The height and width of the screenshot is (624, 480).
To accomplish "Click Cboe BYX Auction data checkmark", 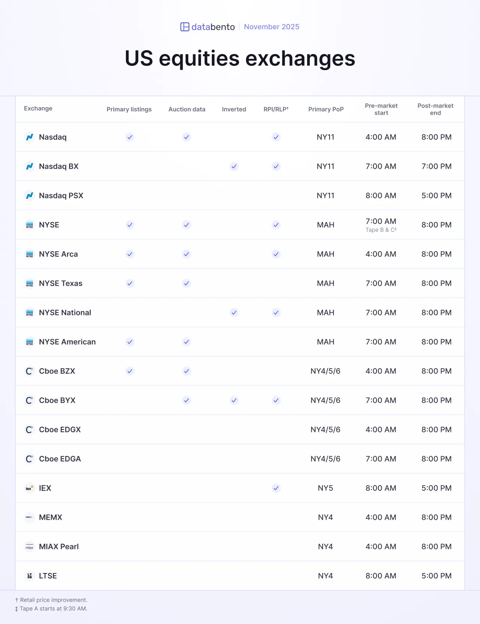I will coord(186,400).
